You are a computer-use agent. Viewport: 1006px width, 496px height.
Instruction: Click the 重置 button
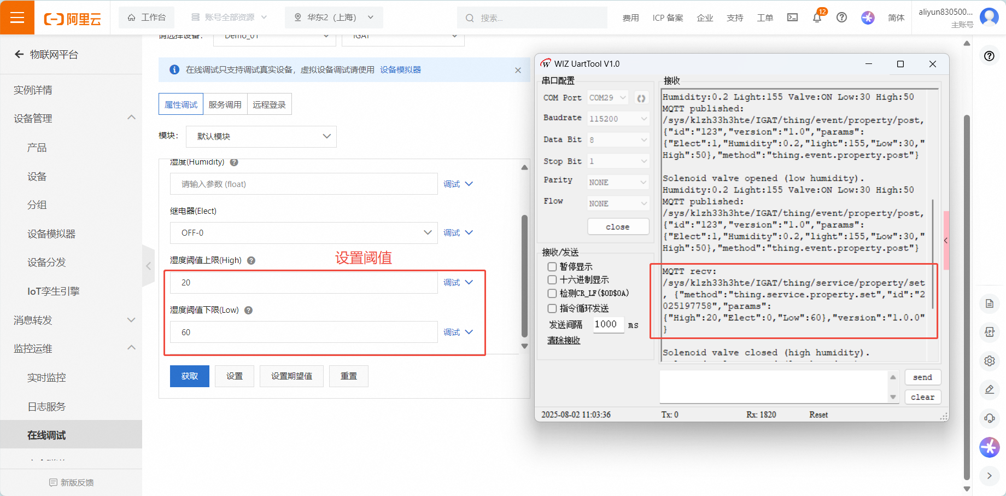coord(349,376)
